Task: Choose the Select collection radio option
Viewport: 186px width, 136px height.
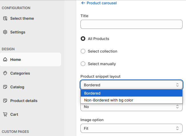Action: click(83, 51)
